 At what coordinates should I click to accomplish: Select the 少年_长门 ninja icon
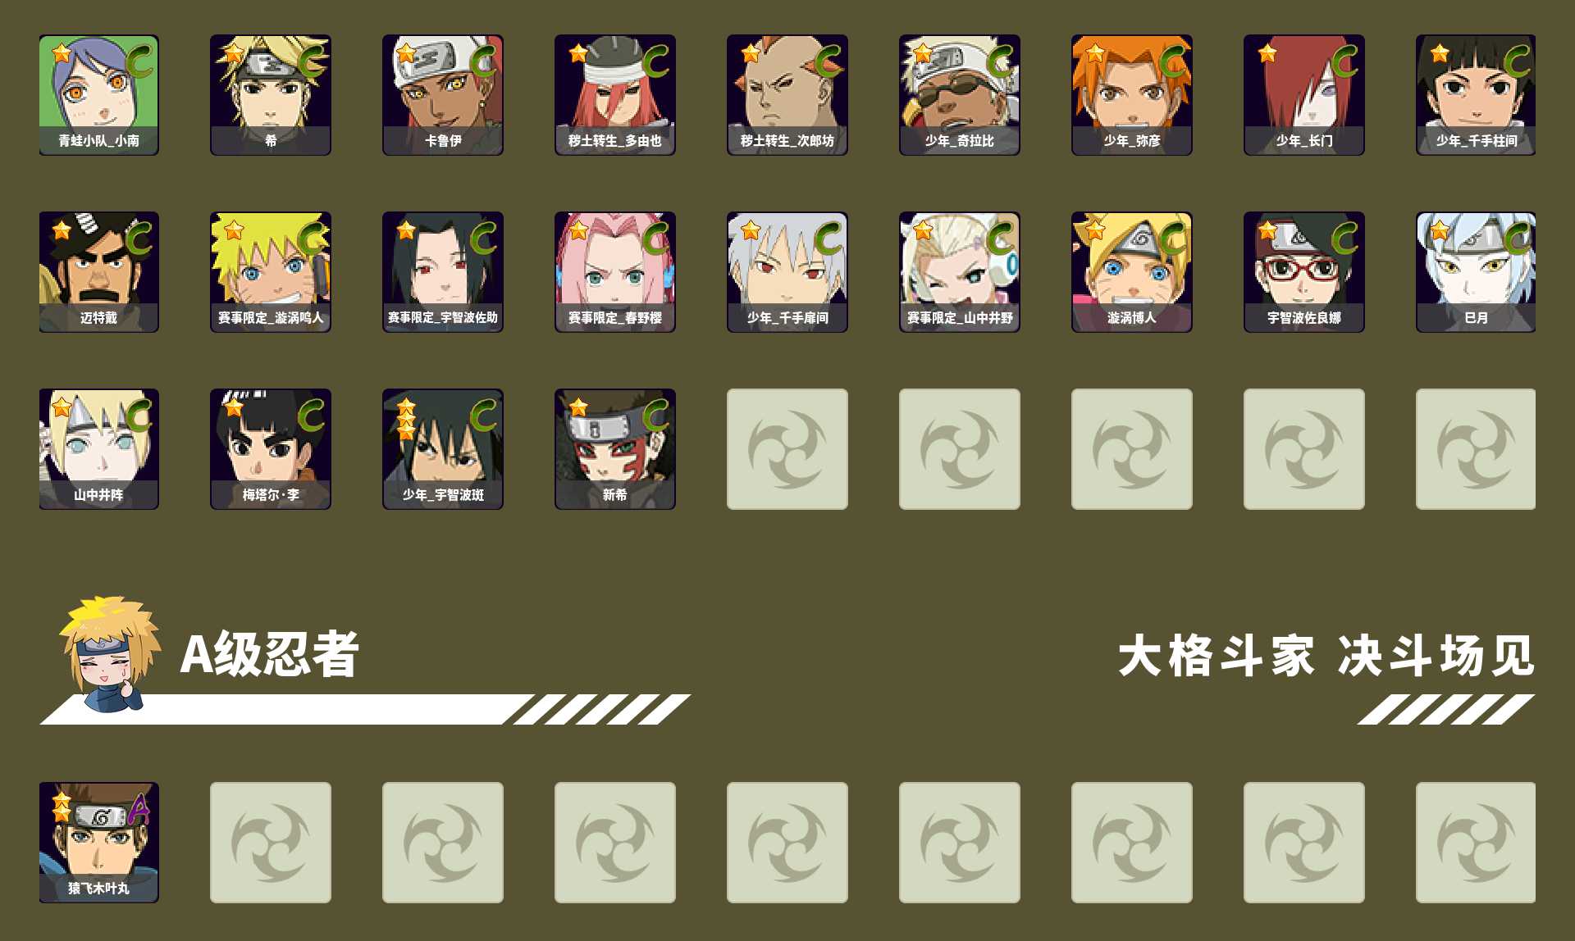point(1304,95)
